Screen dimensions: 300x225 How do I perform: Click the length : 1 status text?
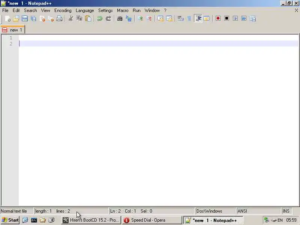[x=43, y=211]
